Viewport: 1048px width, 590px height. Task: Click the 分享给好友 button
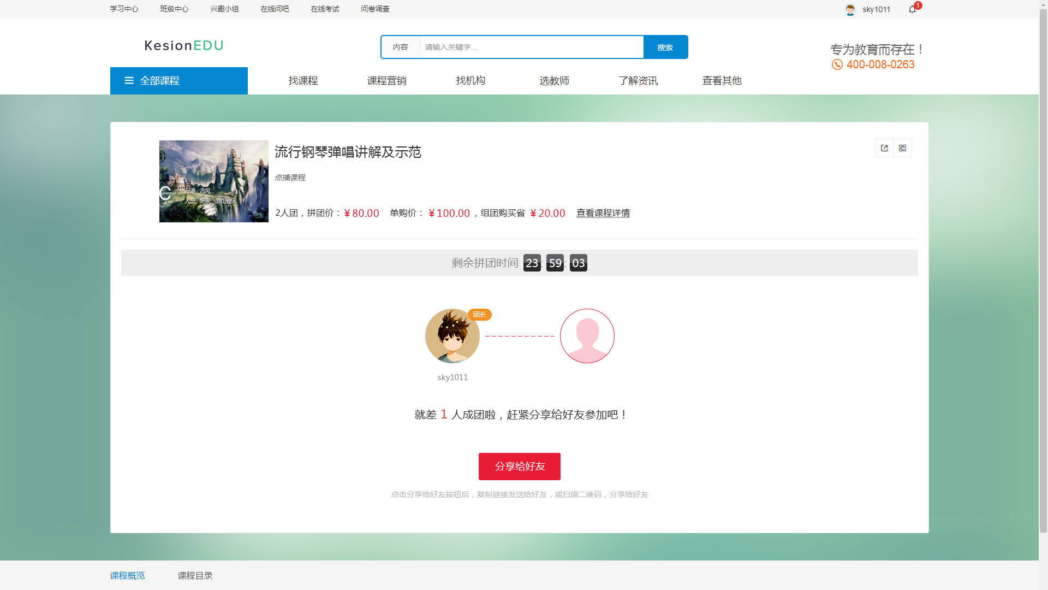(519, 466)
